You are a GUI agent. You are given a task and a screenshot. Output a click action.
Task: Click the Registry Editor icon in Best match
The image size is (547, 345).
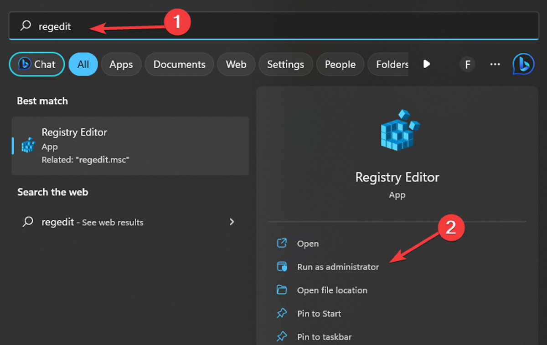(28, 145)
